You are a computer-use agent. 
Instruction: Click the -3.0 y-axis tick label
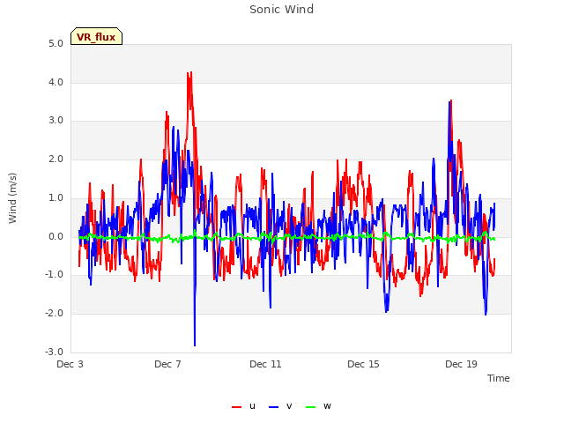coord(54,352)
